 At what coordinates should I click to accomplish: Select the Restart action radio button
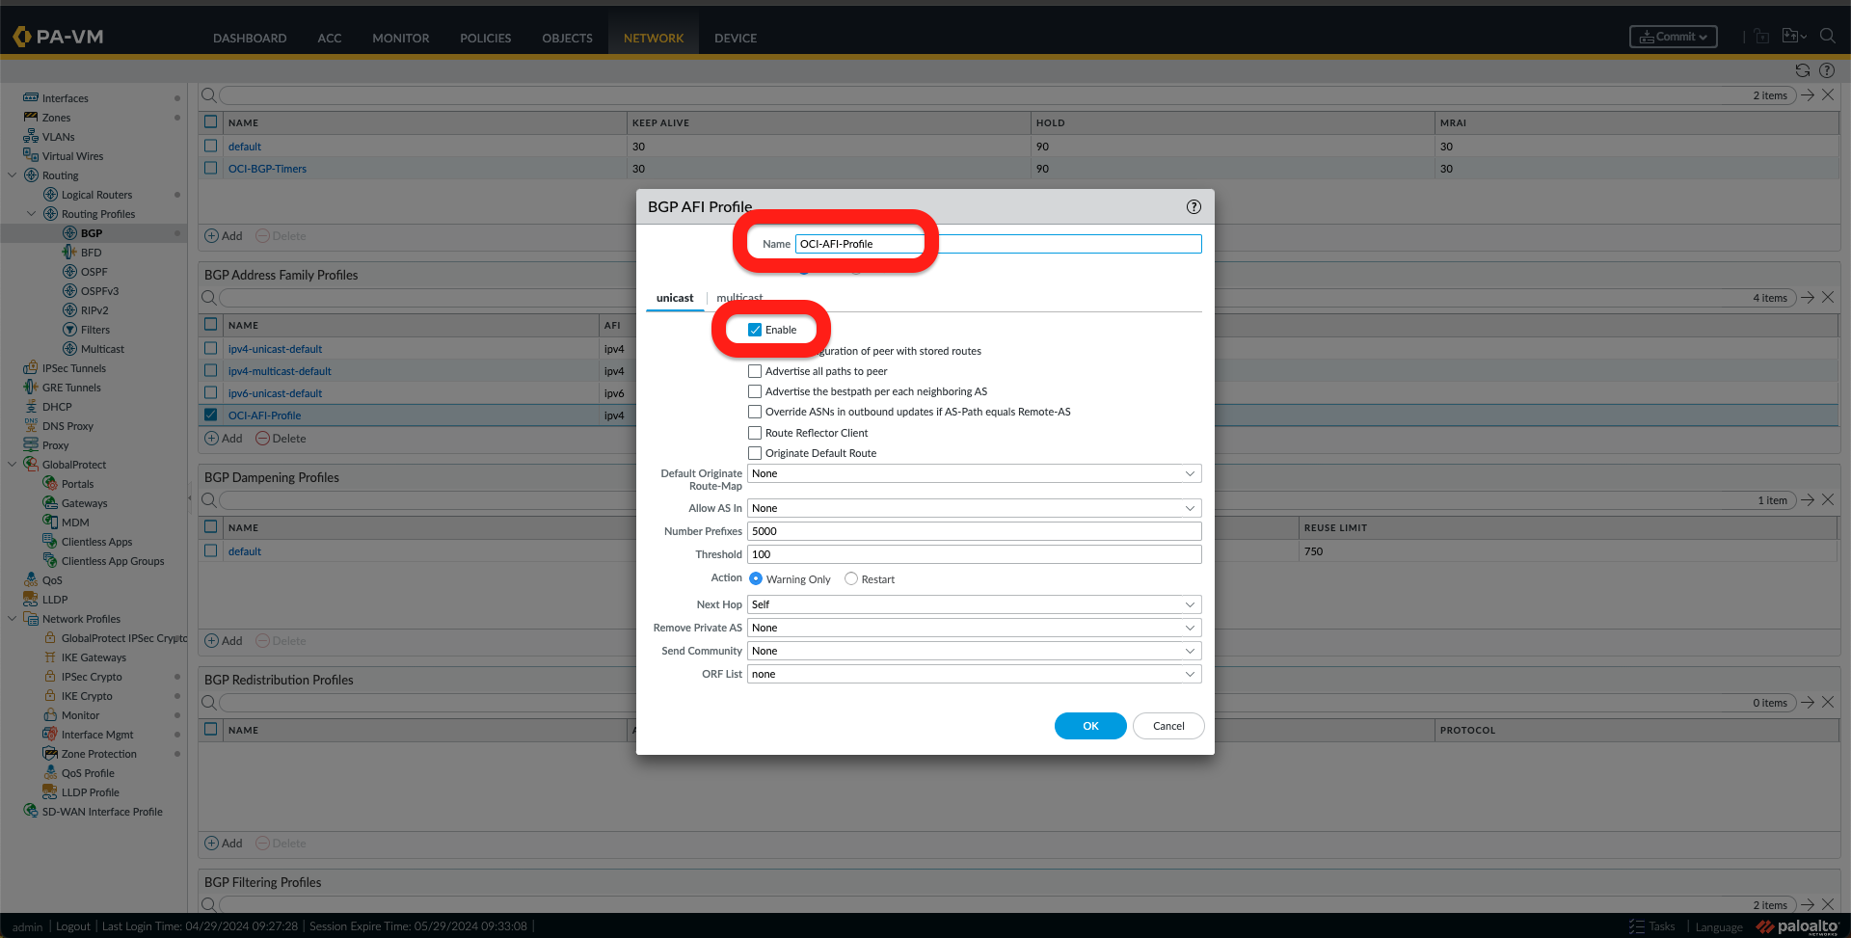coord(850,579)
